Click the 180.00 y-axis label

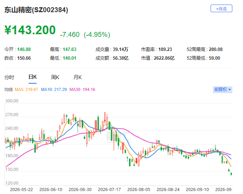(12, 156)
